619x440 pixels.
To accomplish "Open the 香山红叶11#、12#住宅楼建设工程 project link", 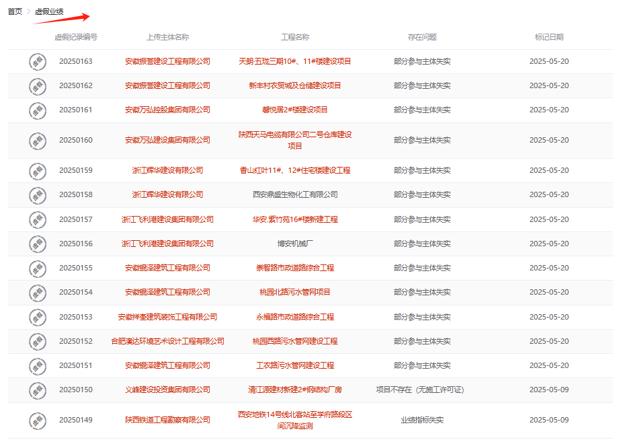I will click(x=295, y=170).
